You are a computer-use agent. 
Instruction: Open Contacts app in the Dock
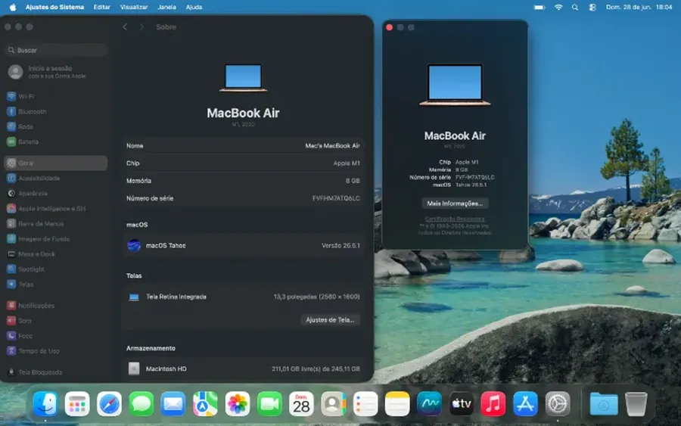point(333,404)
